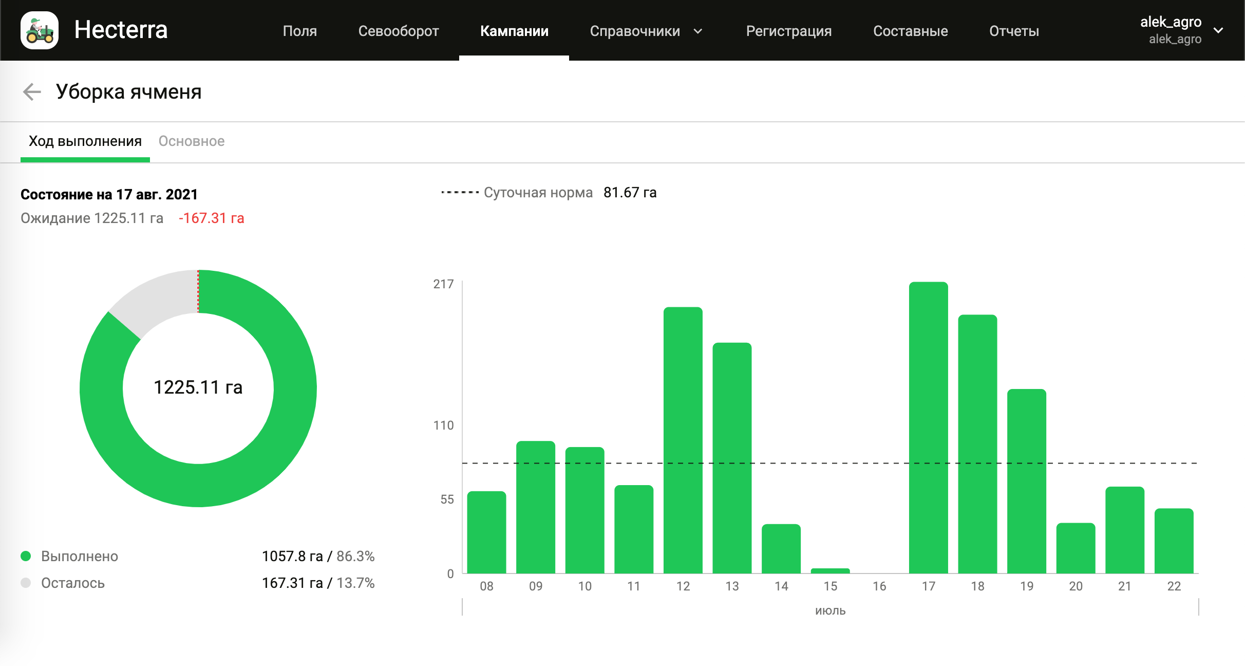Open the Отчеты section
The height and width of the screenshot is (666, 1245).
point(1014,31)
